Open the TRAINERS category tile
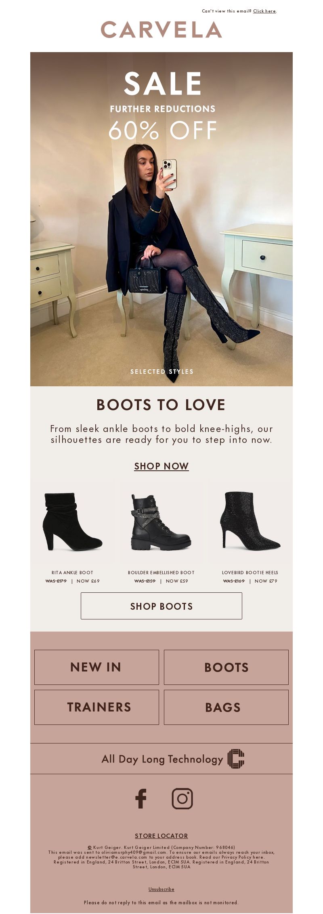 (x=96, y=707)
